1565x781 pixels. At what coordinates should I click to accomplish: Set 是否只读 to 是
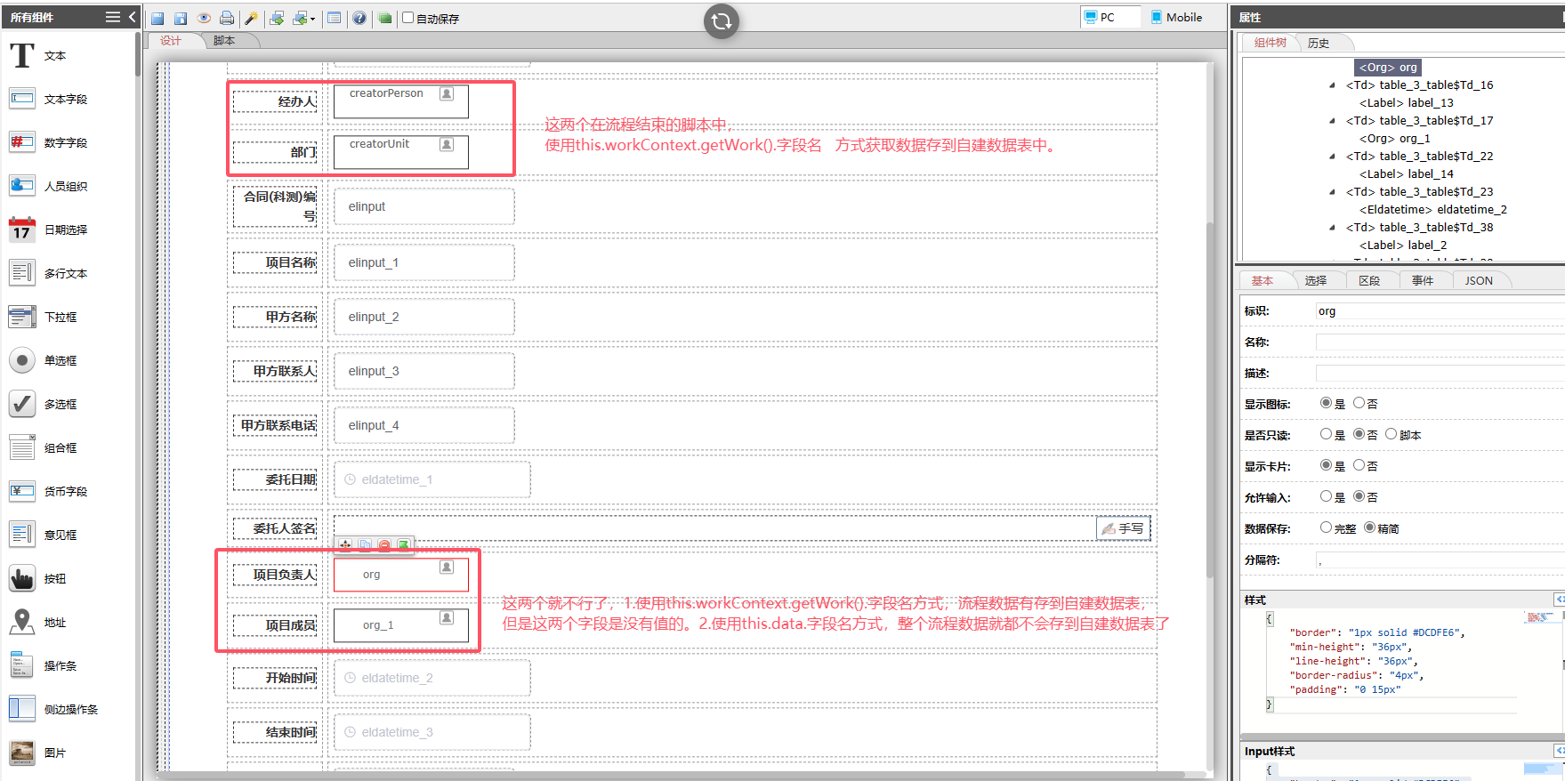coord(1326,434)
